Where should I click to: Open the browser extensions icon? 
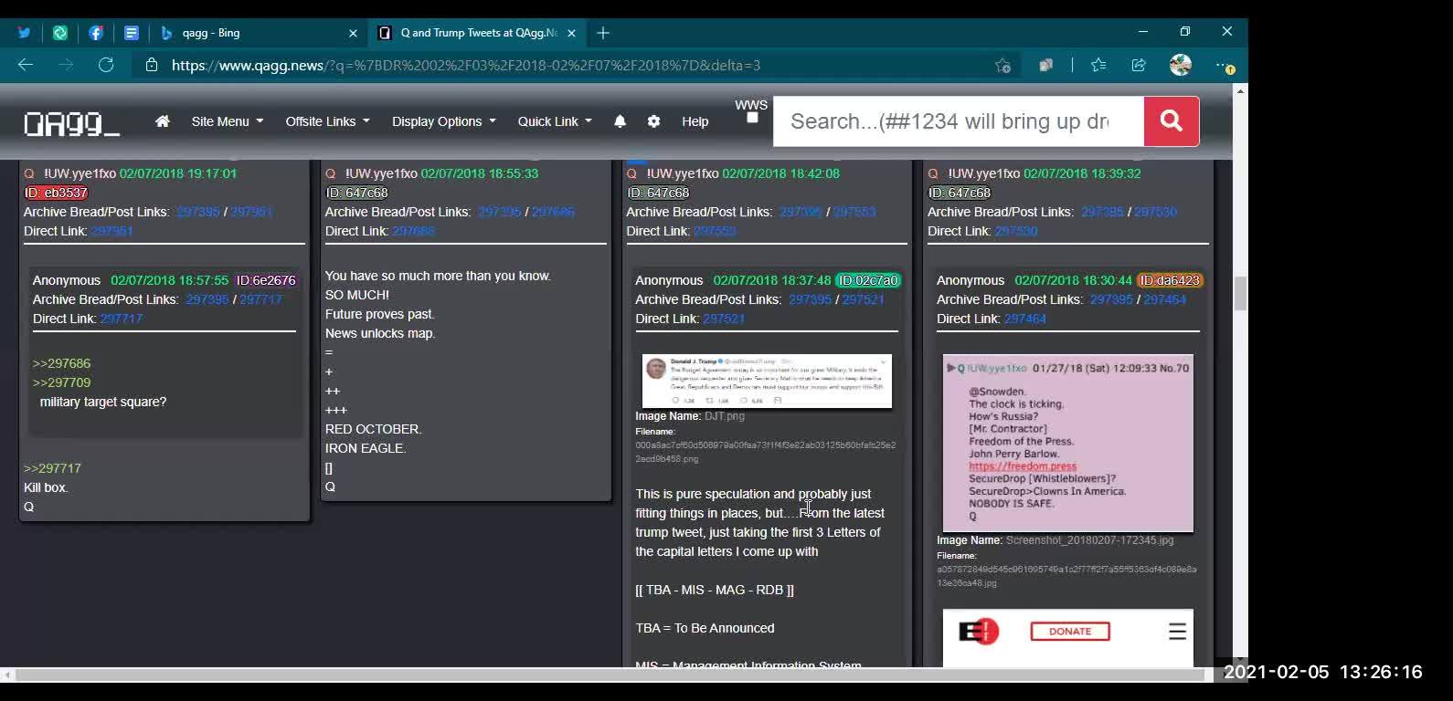[1046, 66]
